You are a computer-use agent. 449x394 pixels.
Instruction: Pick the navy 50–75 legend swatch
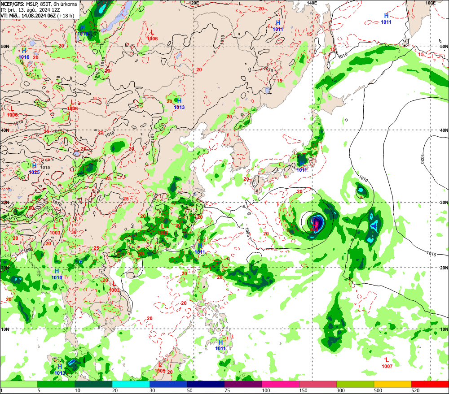tap(206, 384)
